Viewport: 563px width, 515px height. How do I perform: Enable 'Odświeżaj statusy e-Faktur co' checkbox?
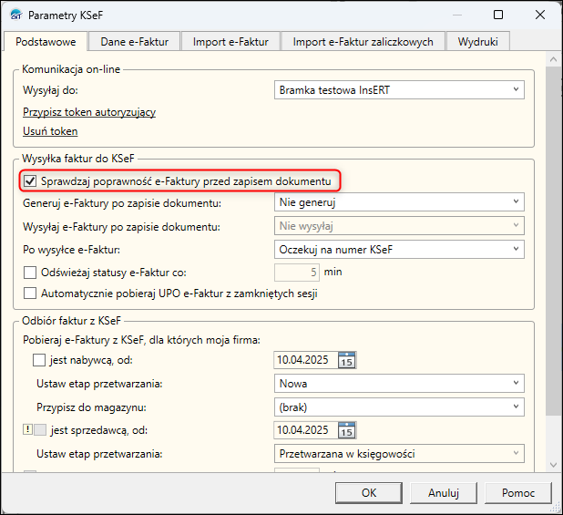point(31,272)
